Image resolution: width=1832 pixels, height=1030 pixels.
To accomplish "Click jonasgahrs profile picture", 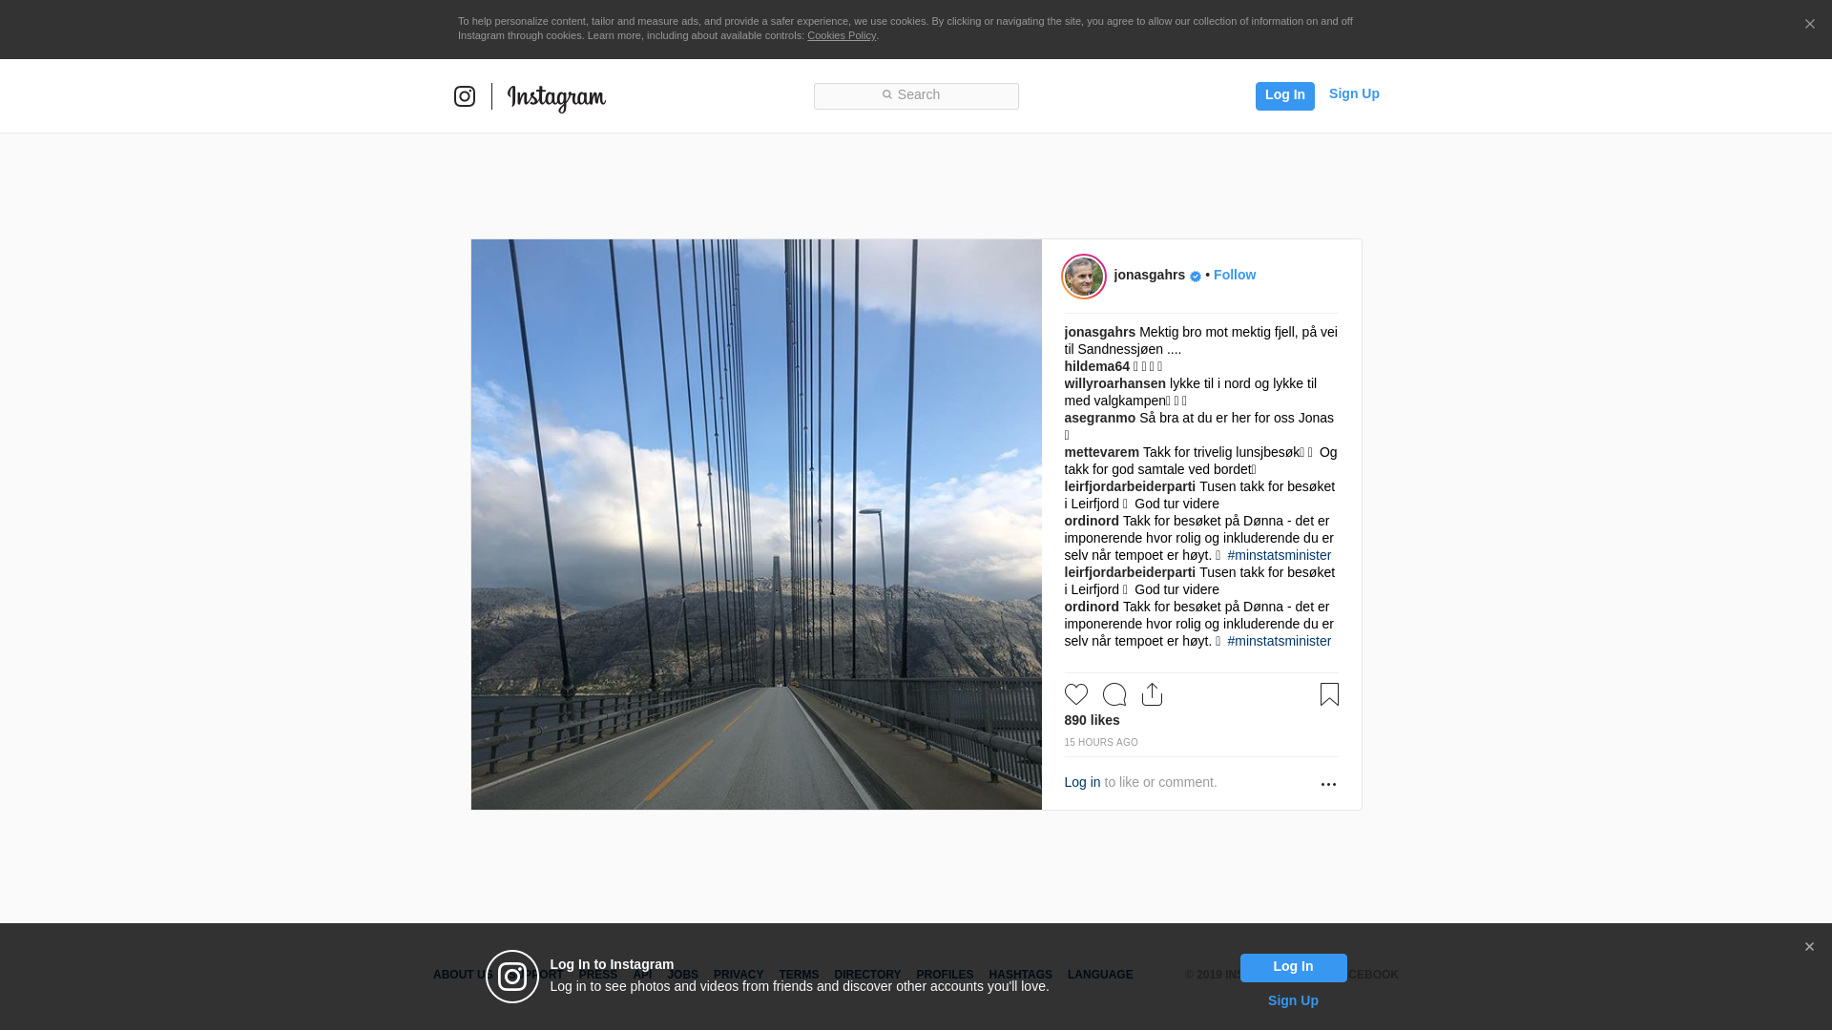I will (1084, 277).
